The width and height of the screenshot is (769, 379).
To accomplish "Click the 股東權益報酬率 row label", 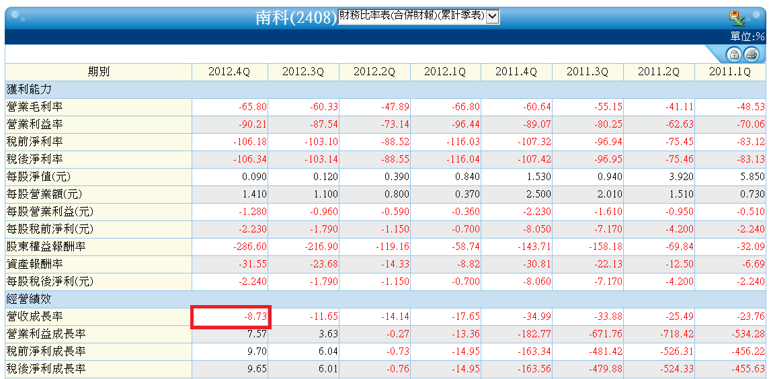I will pyautogui.click(x=46, y=247).
